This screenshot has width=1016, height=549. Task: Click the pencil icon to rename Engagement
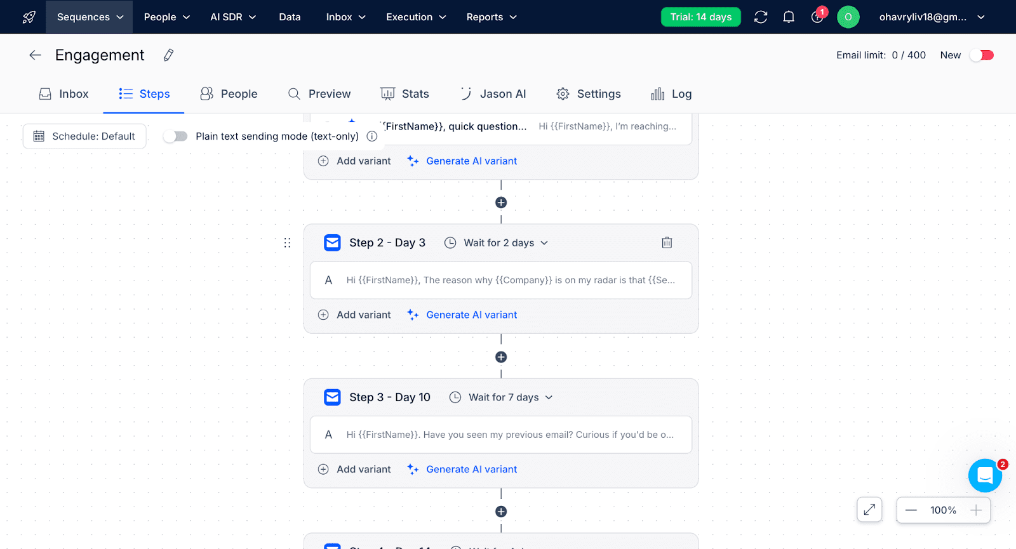pos(168,55)
